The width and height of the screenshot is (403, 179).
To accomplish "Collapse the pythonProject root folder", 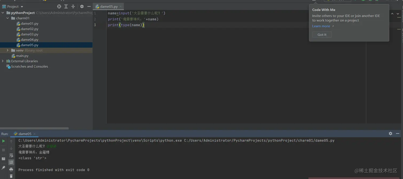I will click(3, 13).
